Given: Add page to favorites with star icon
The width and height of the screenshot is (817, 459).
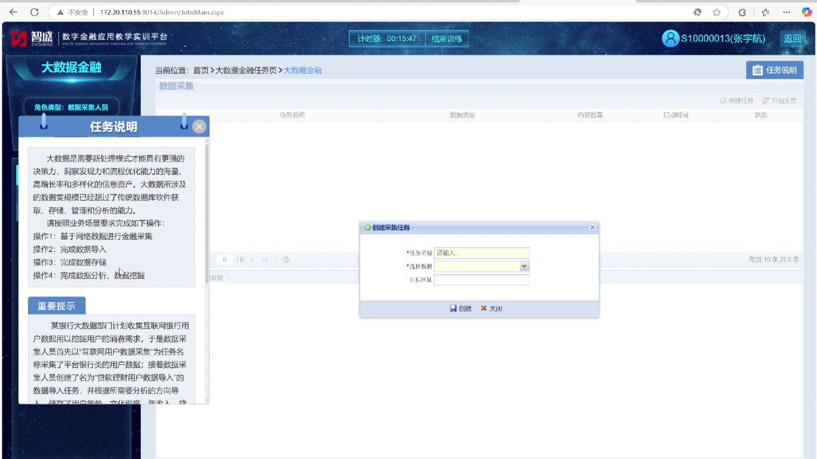Looking at the screenshot, I should pos(716,12).
